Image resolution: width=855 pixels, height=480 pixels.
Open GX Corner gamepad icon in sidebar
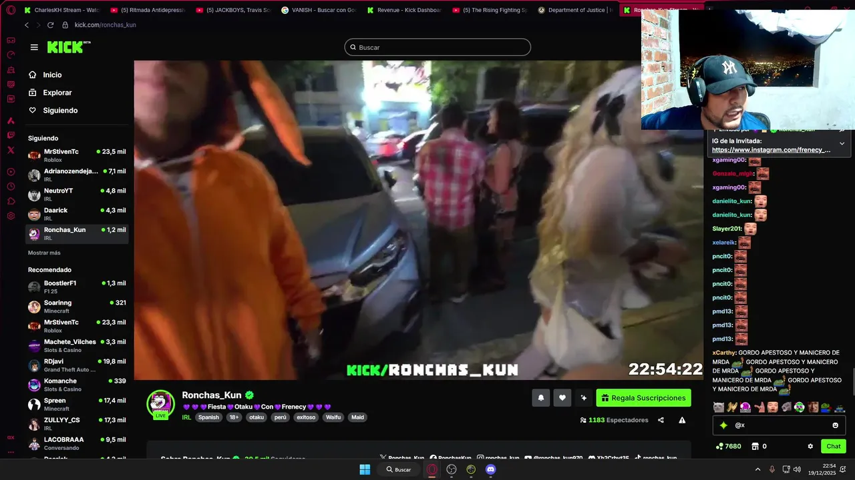(11, 40)
